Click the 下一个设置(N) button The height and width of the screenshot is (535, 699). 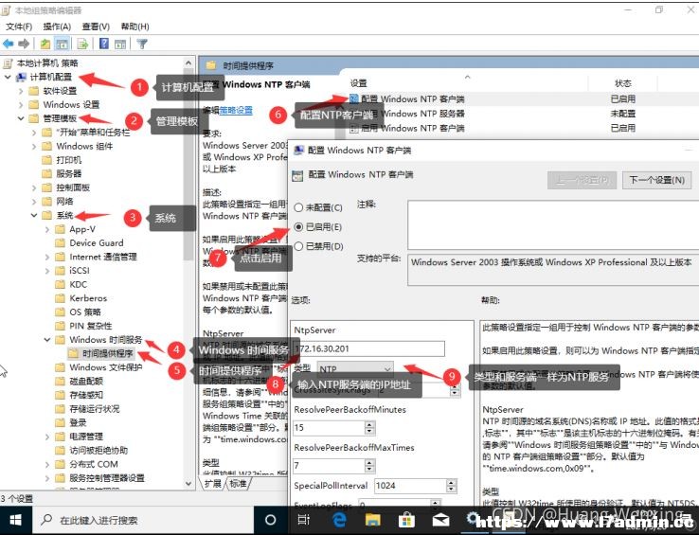tap(656, 180)
